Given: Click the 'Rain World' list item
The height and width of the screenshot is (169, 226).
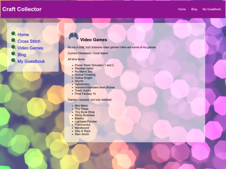Looking at the screenshot, I should pyautogui.click(x=82, y=134).
